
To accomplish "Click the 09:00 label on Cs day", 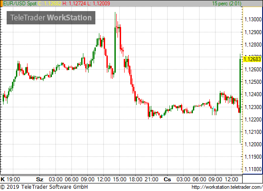I will click(x=215, y=179).
